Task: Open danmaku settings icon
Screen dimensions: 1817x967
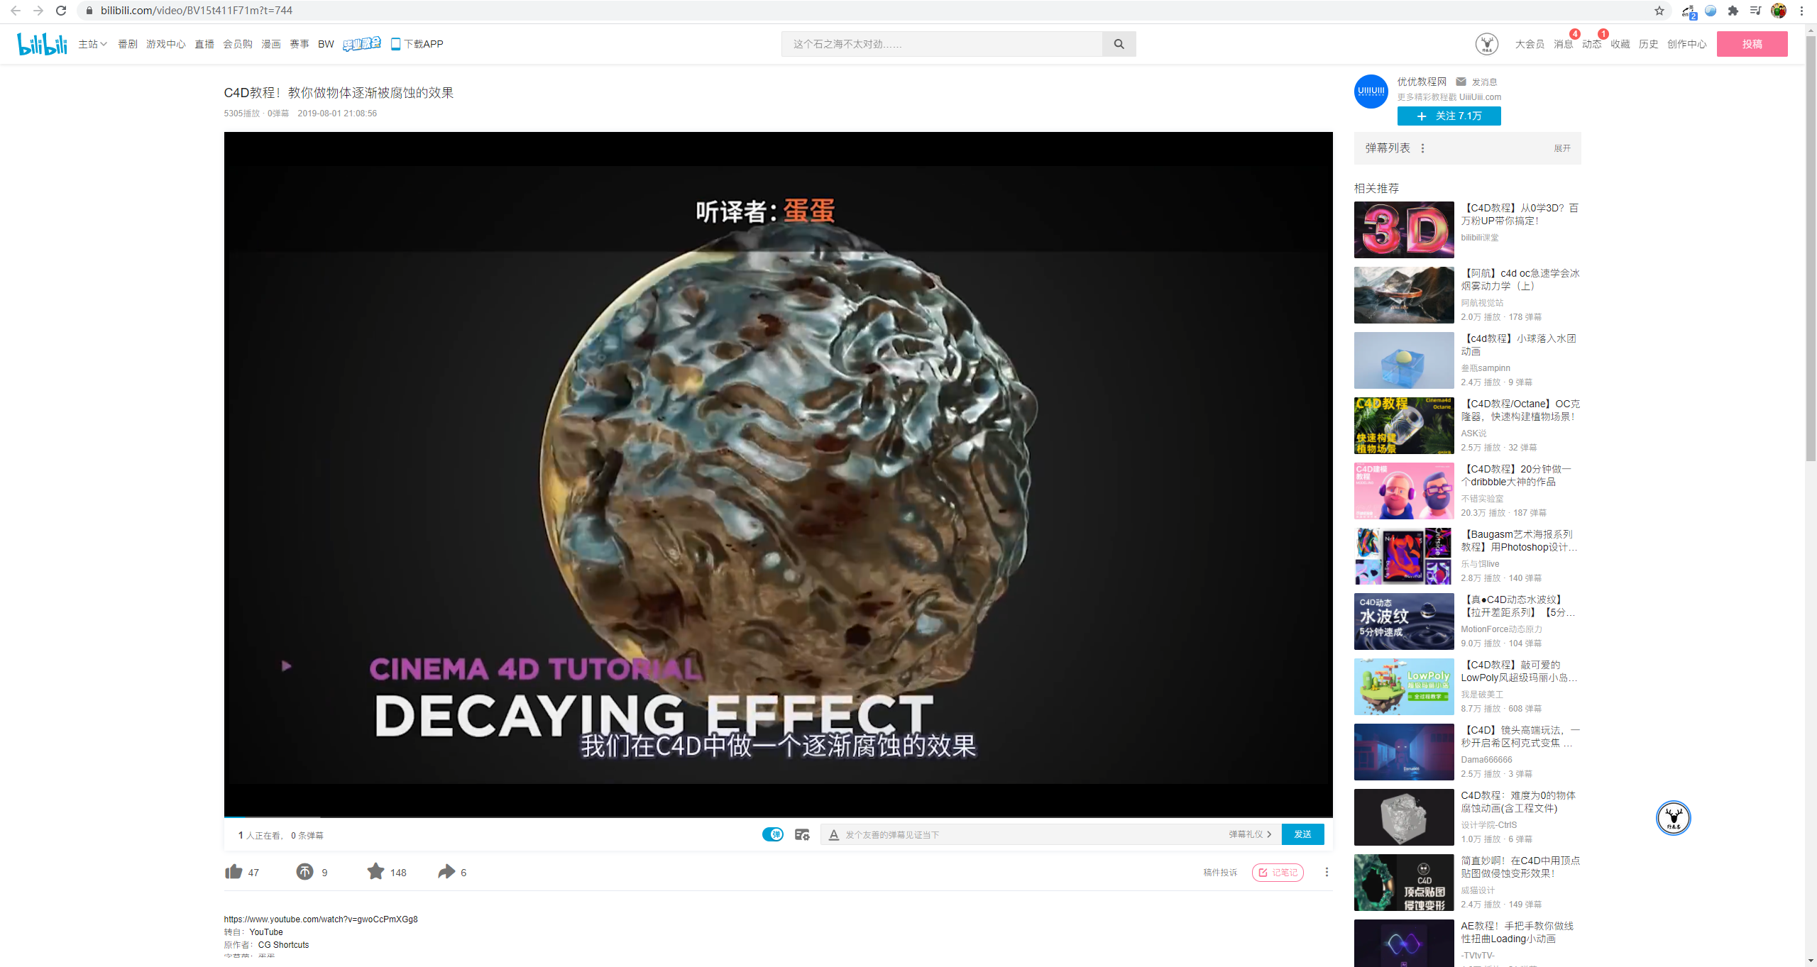Action: (x=802, y=835)
